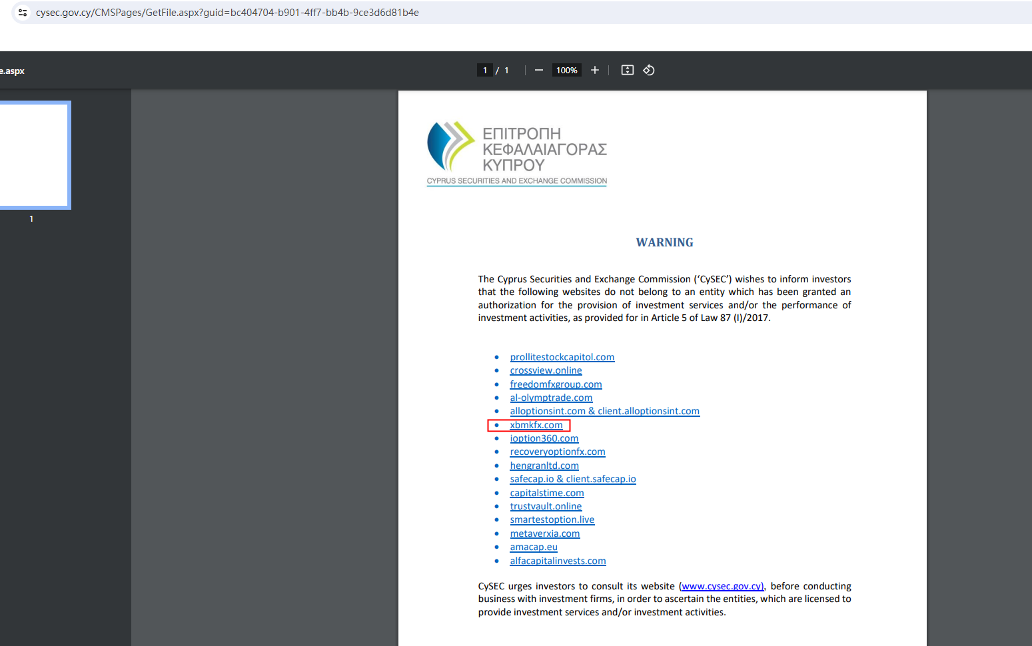The width and height of the screenshot is (1032, 646).
Task: Open al-olymptrade.com link
Action: pyautogui.click(x=551, y=398)
